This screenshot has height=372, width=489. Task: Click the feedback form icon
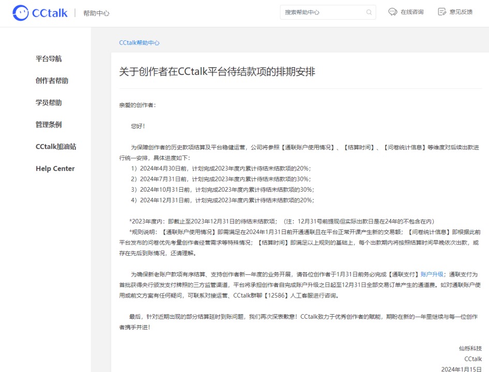coord(442,12)
